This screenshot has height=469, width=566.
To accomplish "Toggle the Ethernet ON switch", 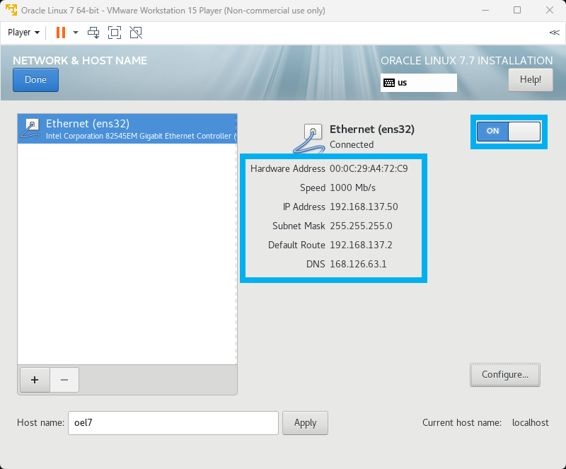I will tap(509, 131).
